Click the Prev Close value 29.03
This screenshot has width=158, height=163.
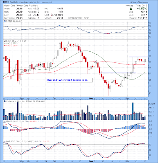[x=19, y=18]
